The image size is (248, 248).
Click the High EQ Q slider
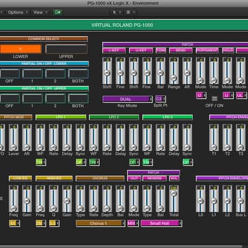pos(53,198)
